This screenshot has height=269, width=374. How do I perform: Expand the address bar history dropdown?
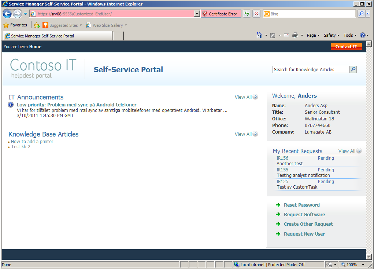click(197, 14)
